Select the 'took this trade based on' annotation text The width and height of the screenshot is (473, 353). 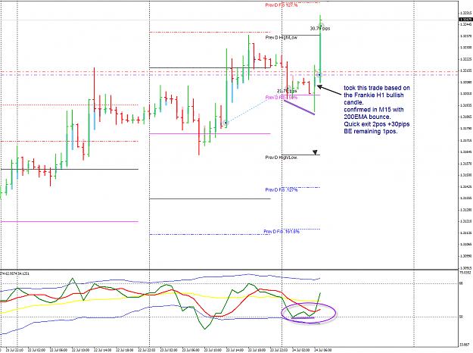(377, 88)
